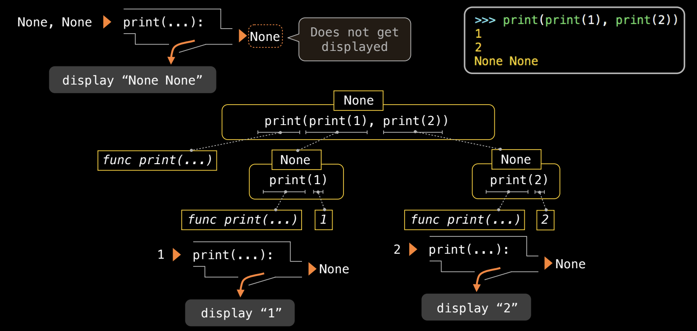Click the dotted-outlined None return value
The image size is (697, 331).
(265, 36)
